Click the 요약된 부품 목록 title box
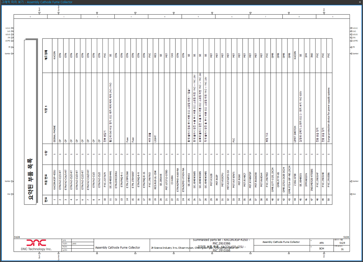363x262 pixels. (x=30, y=122)
